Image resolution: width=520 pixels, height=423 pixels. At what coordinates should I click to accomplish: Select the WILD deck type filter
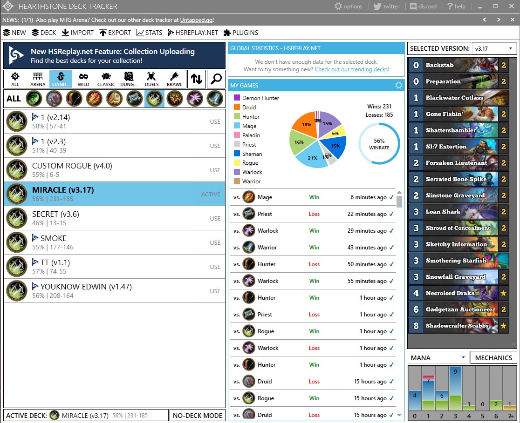[x=83, y=79]
